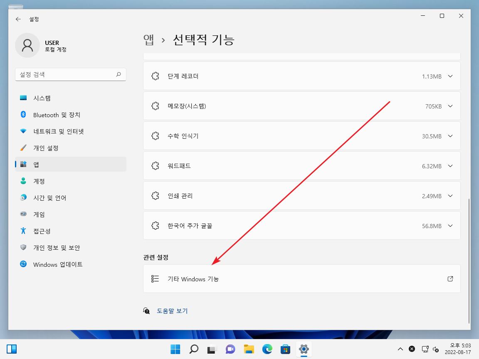Viewport: 479px width, 359px height.
Task: Expand the 메모장(시스템) feature chevron
Action: click(450, 106)
